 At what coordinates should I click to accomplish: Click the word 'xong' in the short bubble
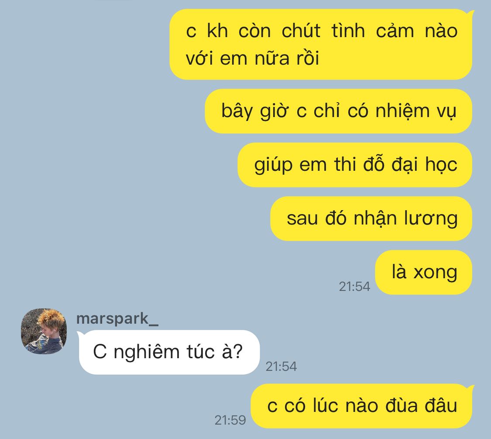click(436, 273)
